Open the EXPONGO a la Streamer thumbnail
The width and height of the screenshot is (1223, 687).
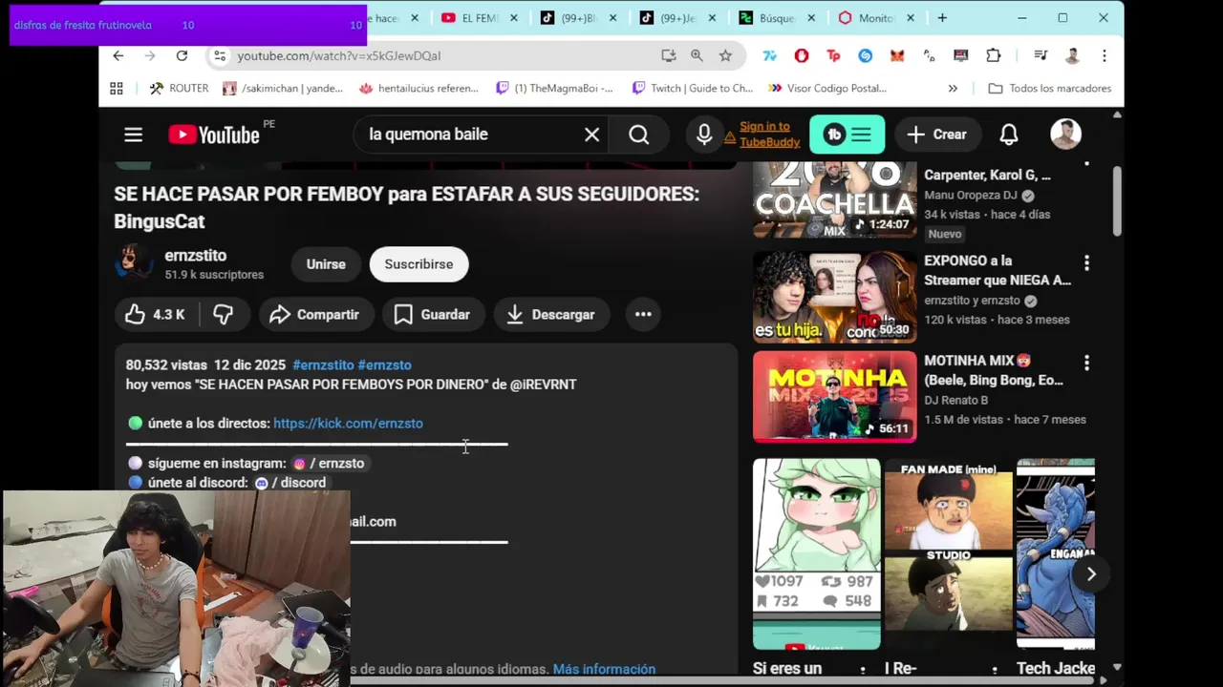coord(834,297)
